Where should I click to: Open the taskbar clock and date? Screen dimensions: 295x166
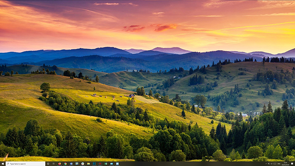(x=285, y=164)
